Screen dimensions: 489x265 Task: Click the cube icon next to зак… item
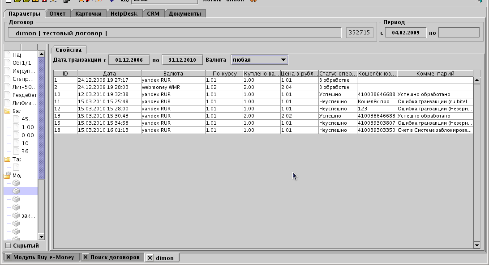tap(16, 215)
